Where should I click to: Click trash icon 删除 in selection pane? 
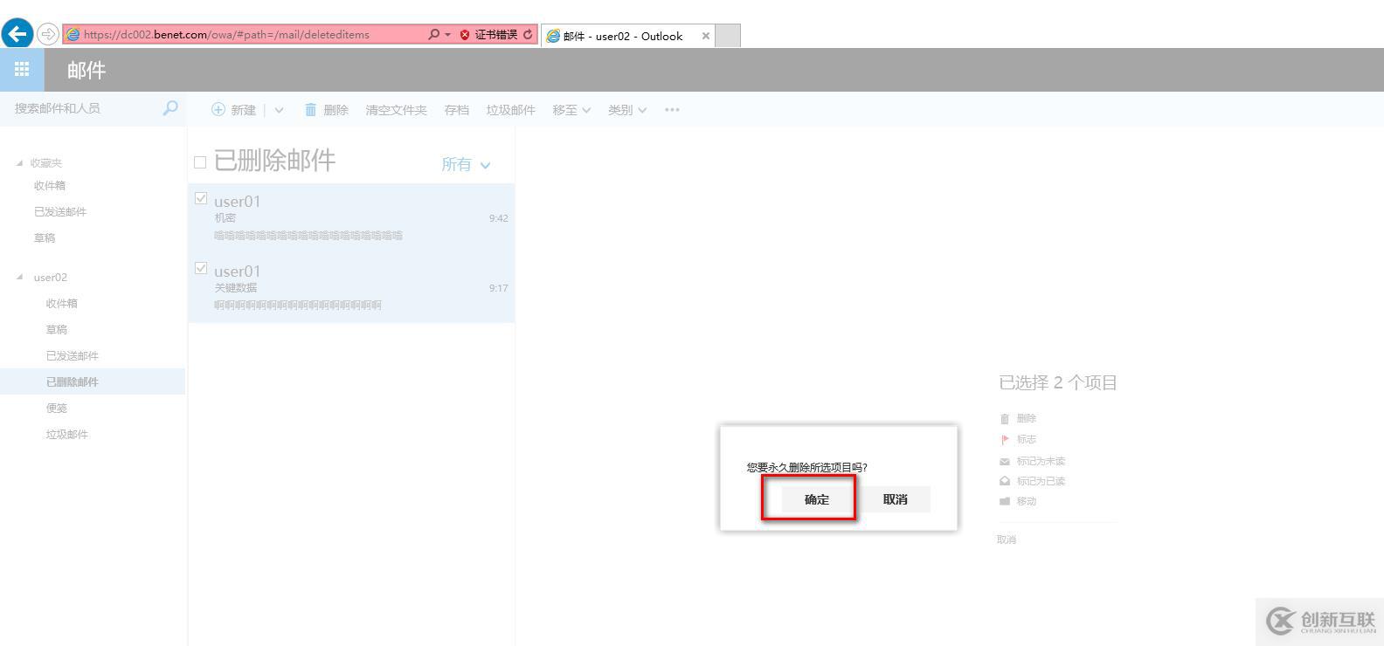coord(1005,419)
